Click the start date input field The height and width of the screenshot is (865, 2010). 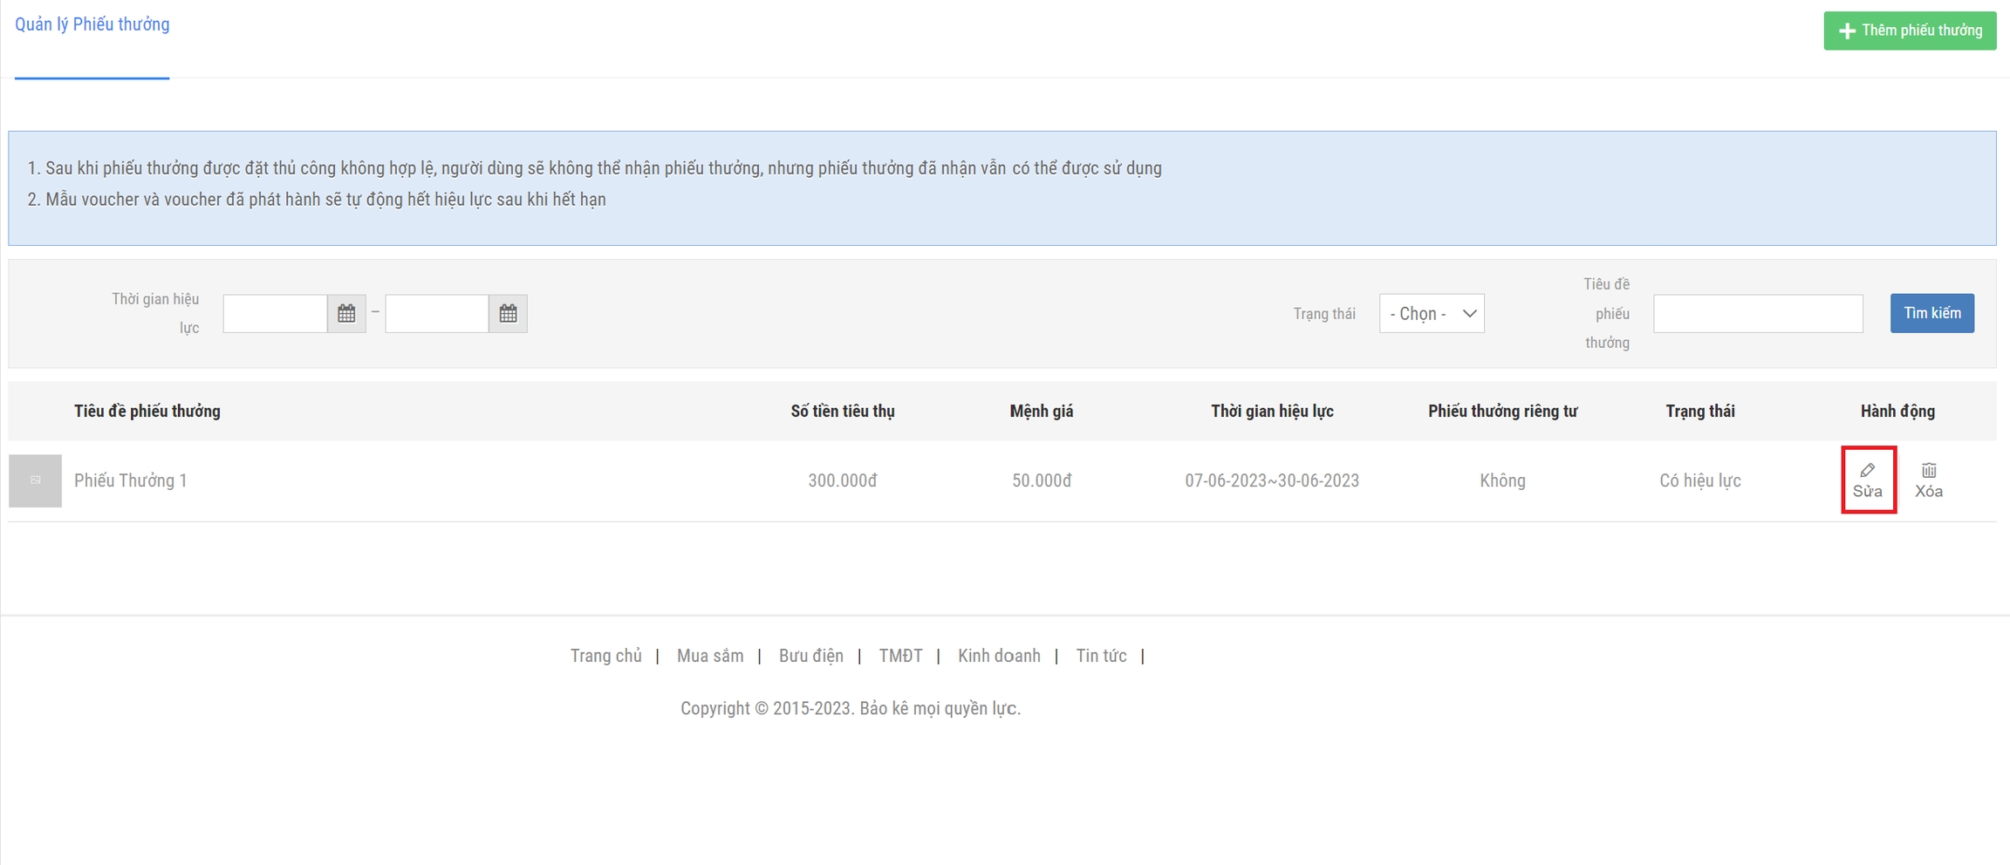275,314
